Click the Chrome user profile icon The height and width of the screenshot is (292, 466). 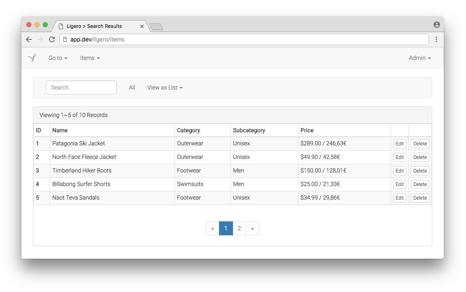coord(437,25)
